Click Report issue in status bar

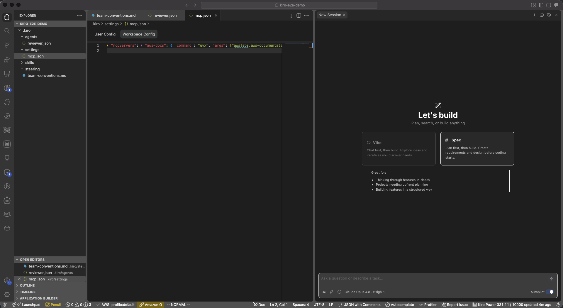(x=455, y=305)
